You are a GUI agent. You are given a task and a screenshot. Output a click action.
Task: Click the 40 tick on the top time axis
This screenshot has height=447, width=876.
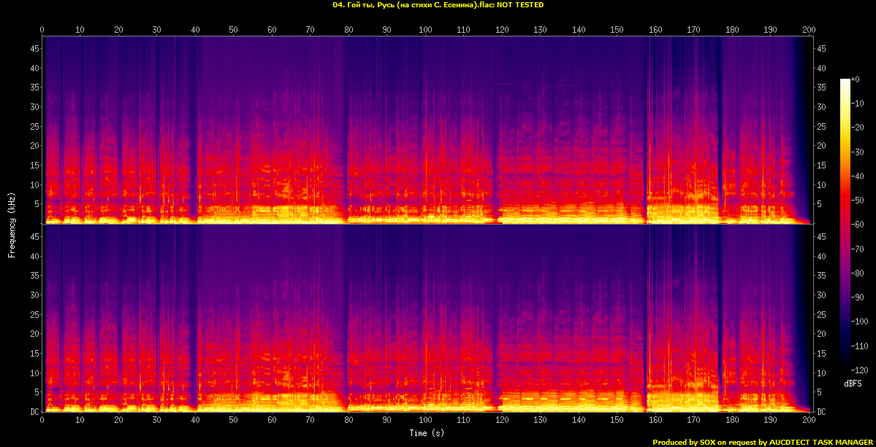195,30
